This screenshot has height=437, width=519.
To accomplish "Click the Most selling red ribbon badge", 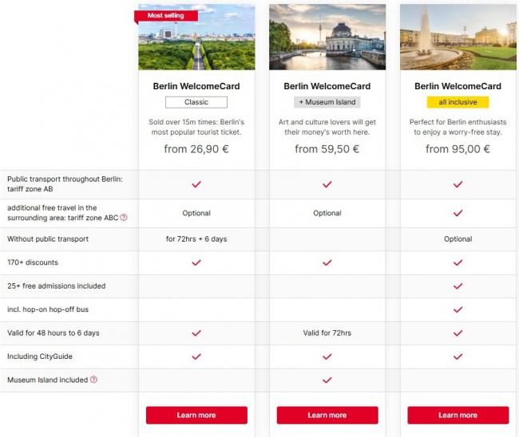I will [166, 16].
